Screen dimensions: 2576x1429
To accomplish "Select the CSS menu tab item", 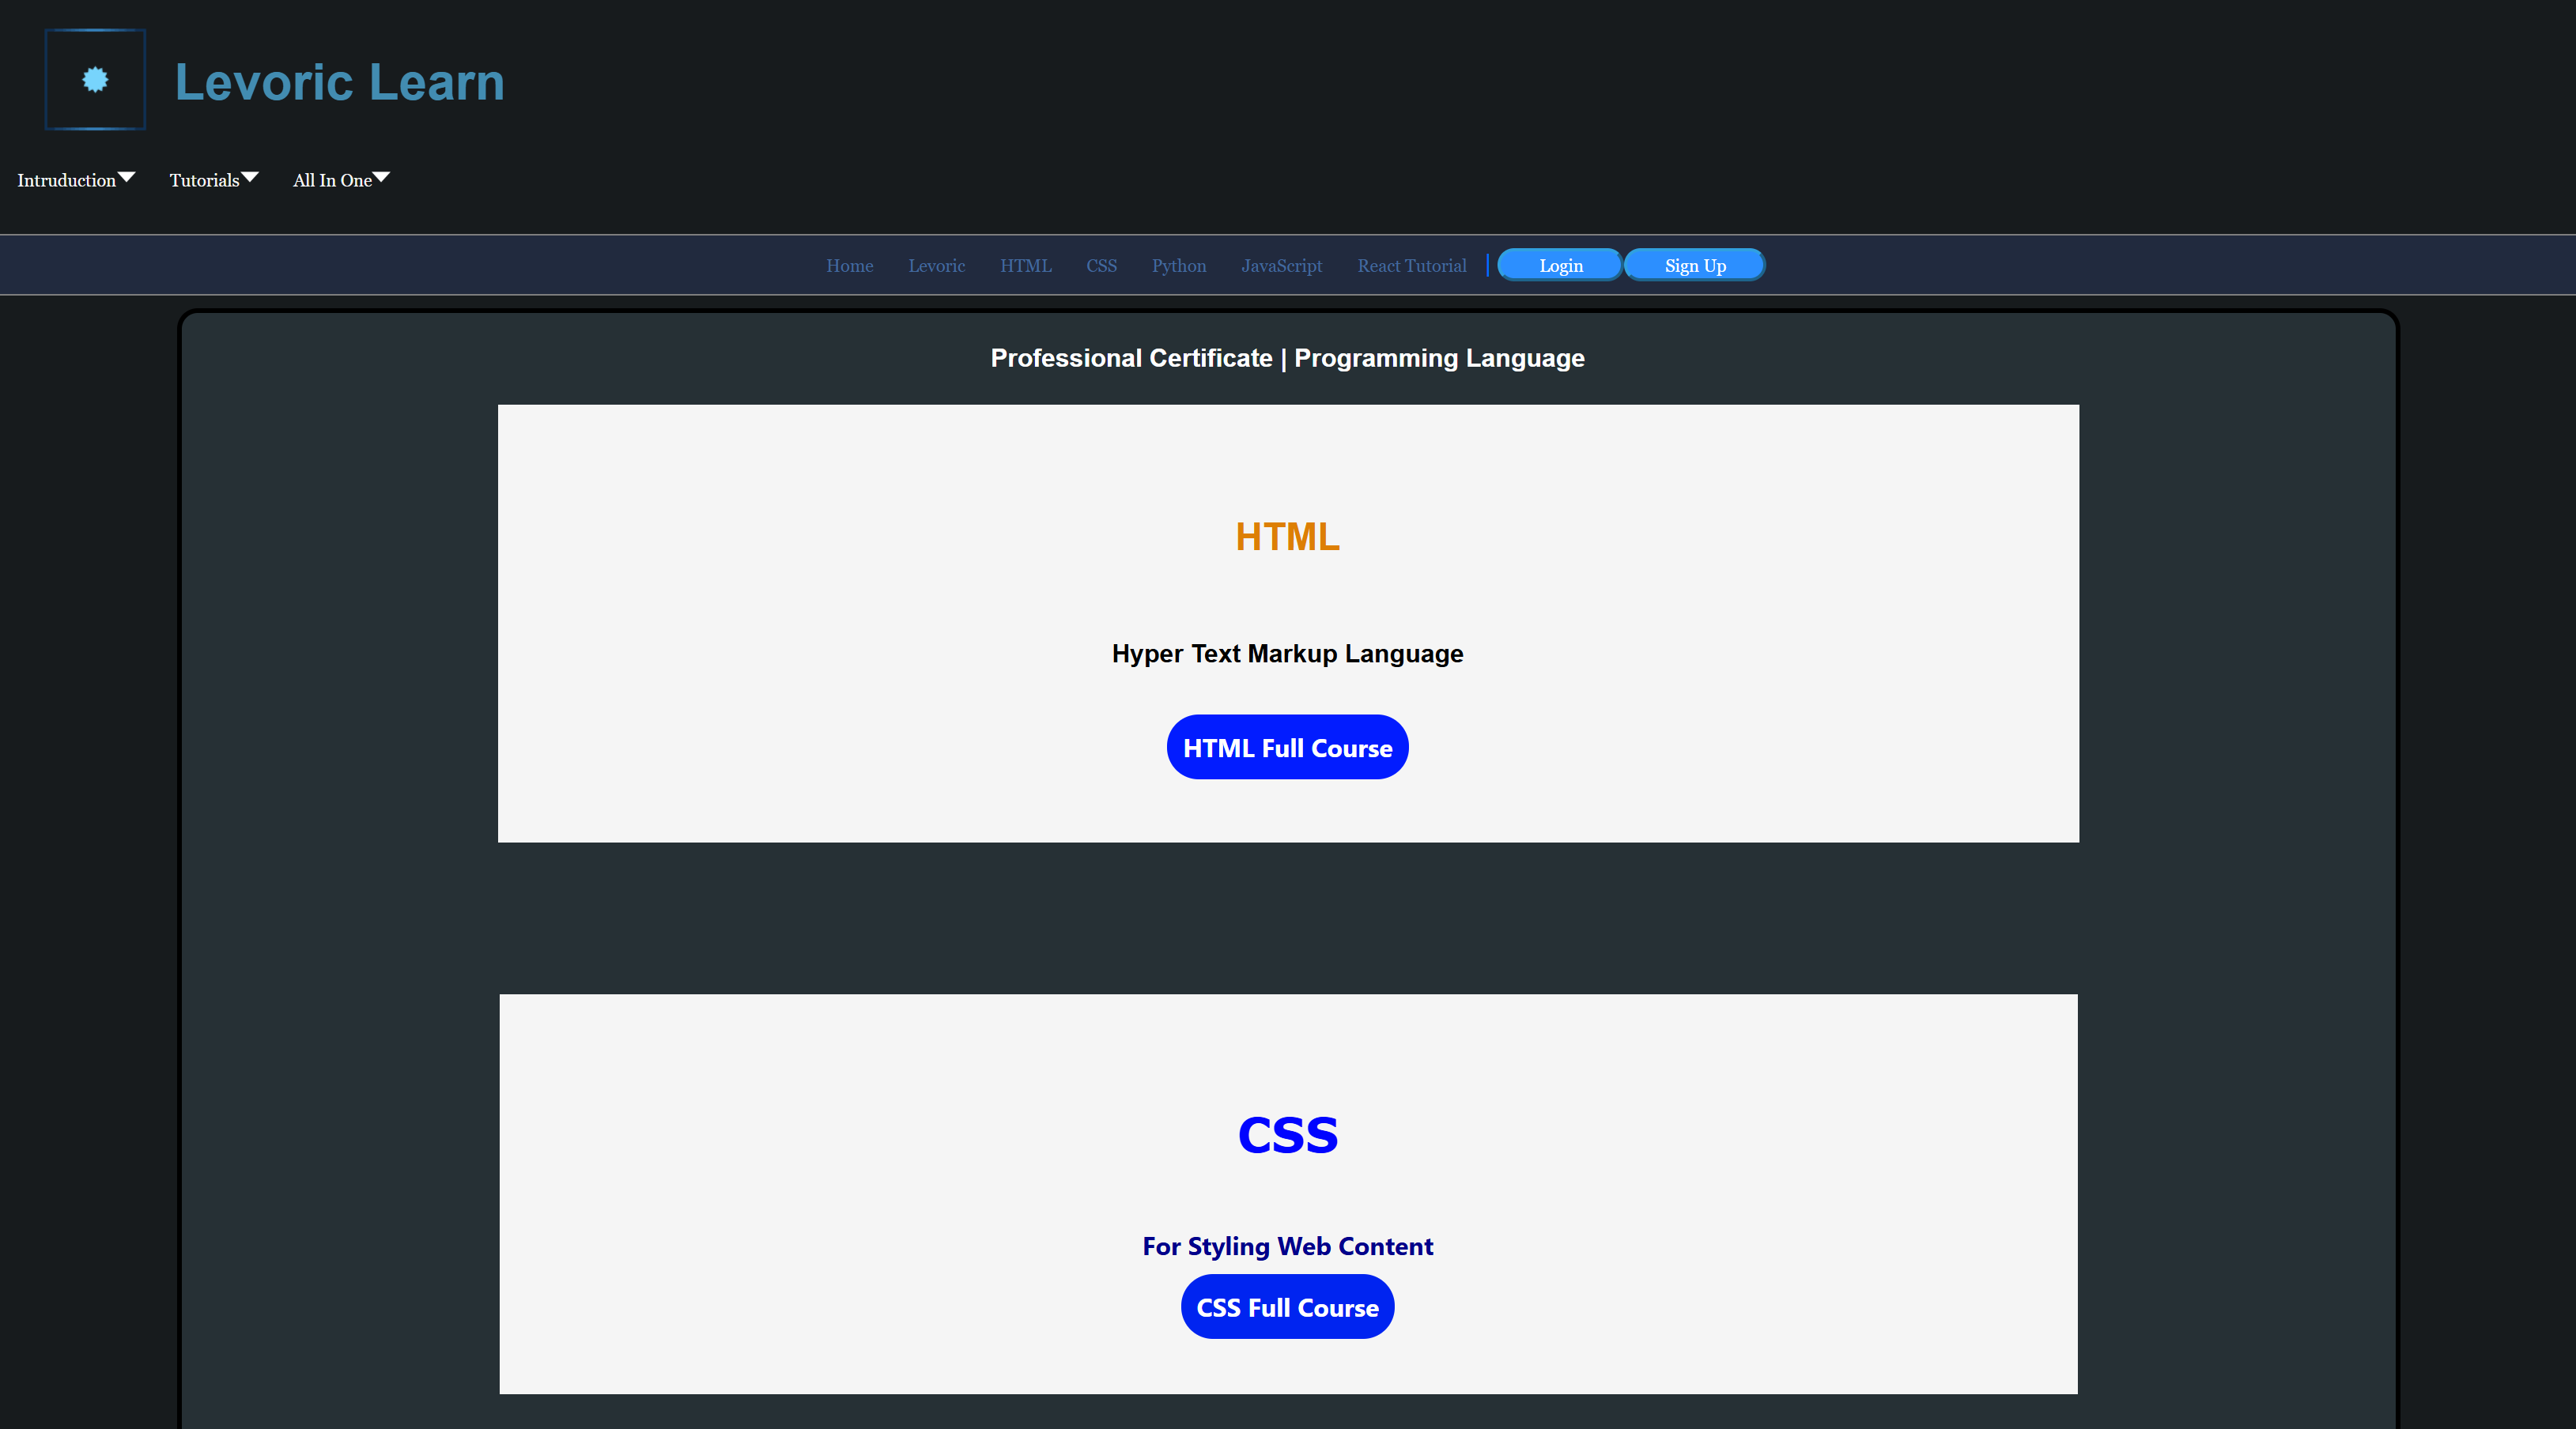I will pyautogui.click(x=1100, y=264).
